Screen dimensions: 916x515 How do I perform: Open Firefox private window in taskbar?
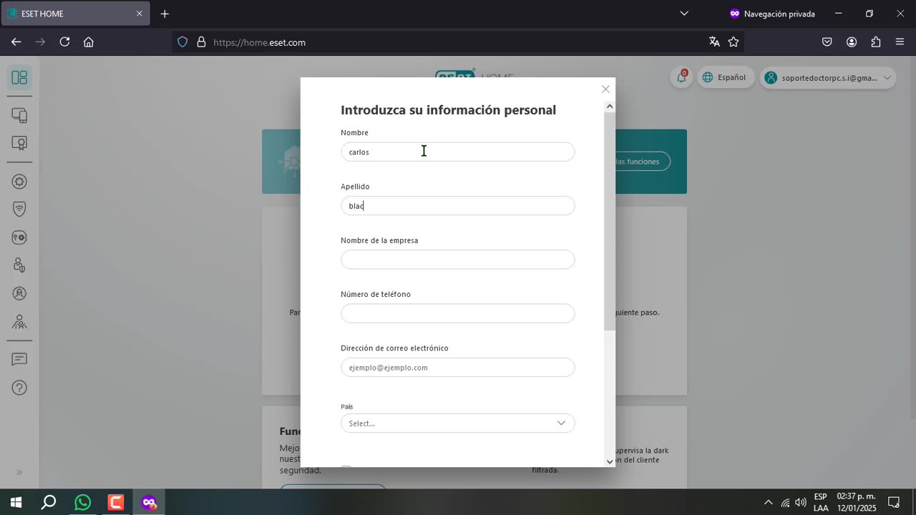pos(149,502)
